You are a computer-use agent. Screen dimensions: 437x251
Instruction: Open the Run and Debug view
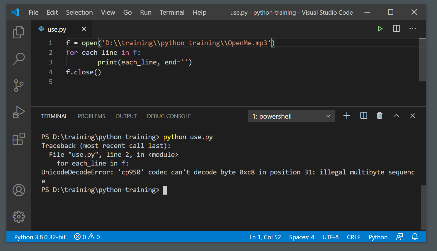[18, 112]
